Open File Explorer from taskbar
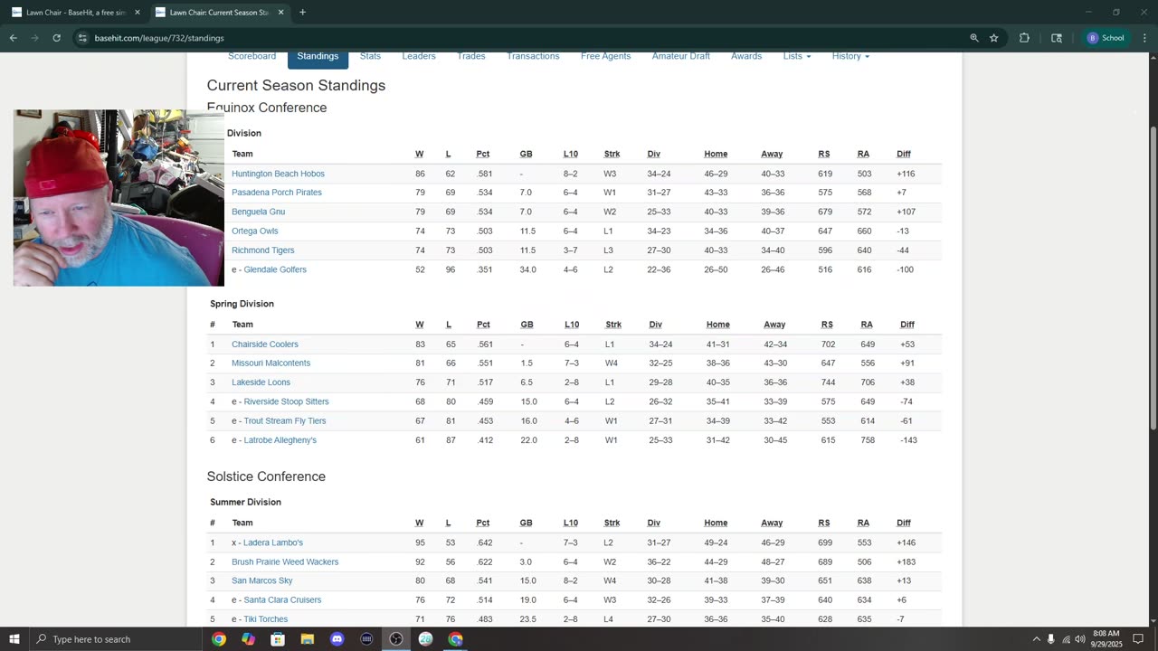 click(307, 639)
